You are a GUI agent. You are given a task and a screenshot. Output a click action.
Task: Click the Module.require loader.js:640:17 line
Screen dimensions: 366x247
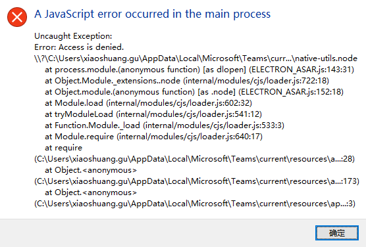pyautogui.click(x=153, y=137)
